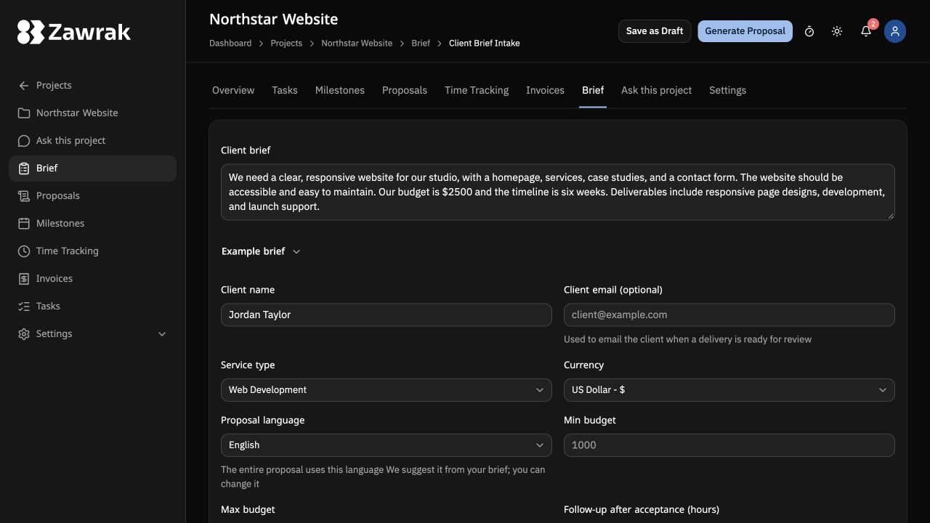Go to Projects breadcrumb link
The height and width of the screenshot is (523, 930).
286,44
